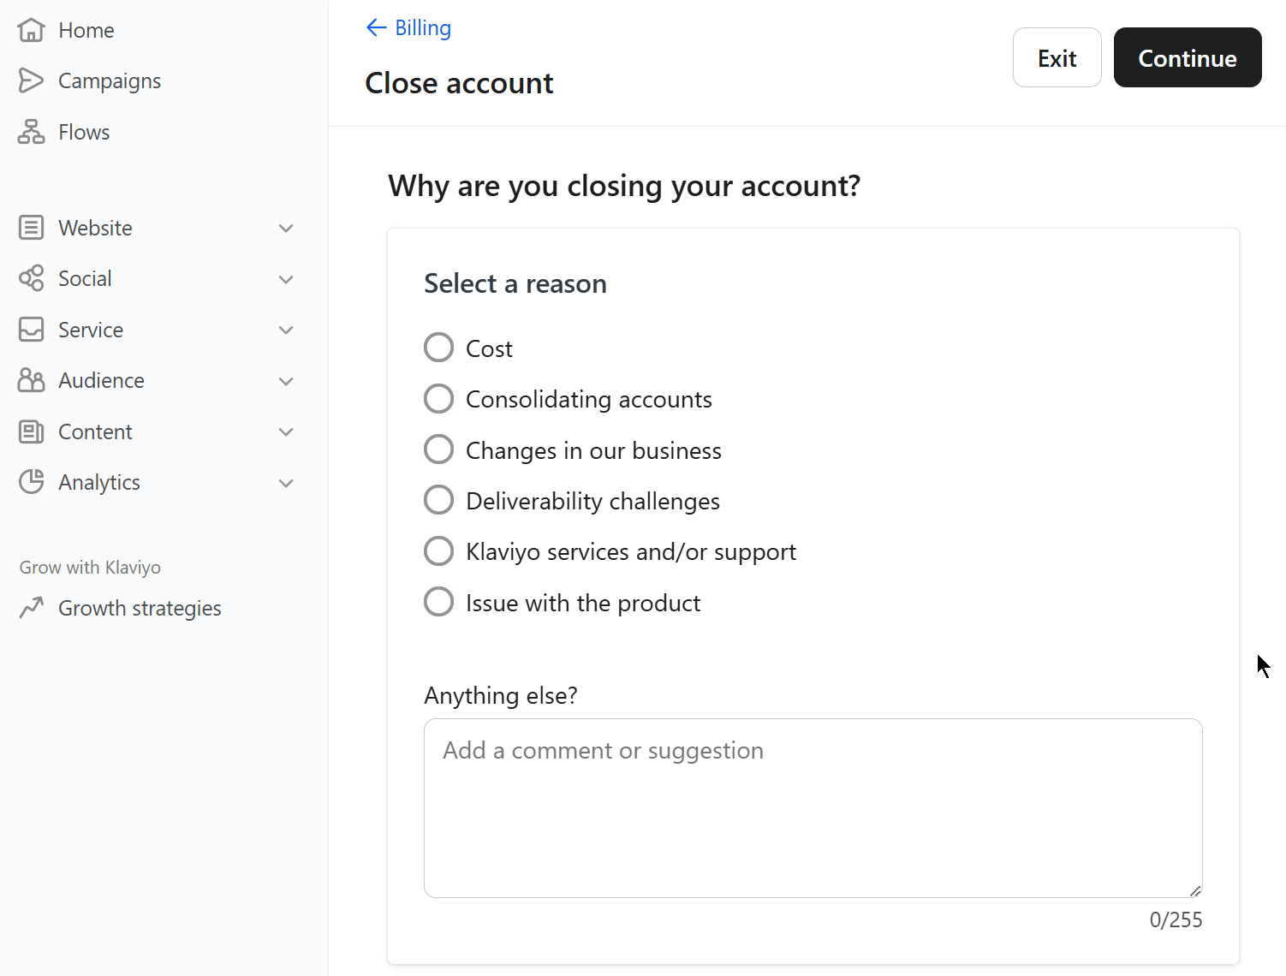Navigate to Content in the sidebar
1286x976 pixels.
94,431
